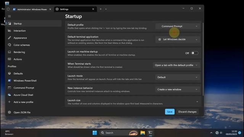This screenshot has width=244, height=137.
Task: Open the taskbar clock and date
Action: [x=231, y=133]
